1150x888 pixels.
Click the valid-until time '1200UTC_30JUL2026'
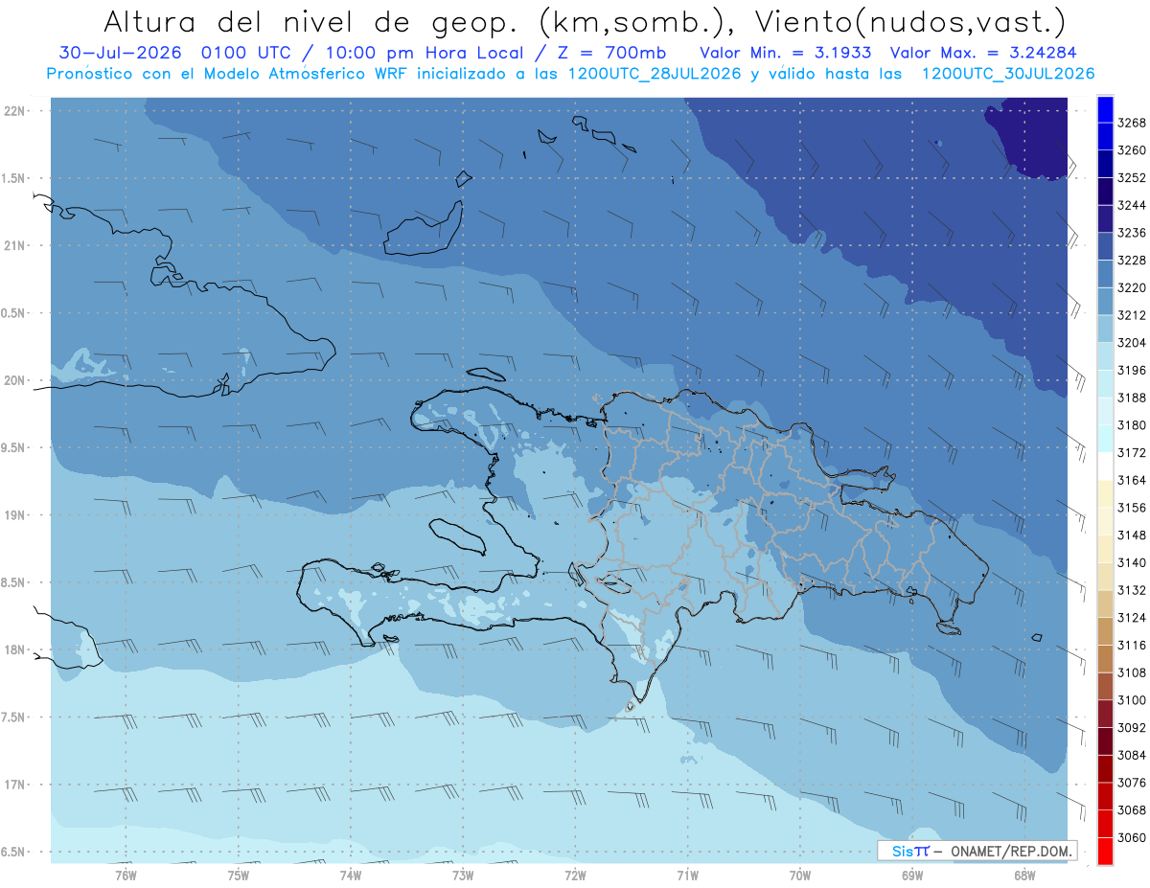pyautogui.click(x=1007, y=74)
